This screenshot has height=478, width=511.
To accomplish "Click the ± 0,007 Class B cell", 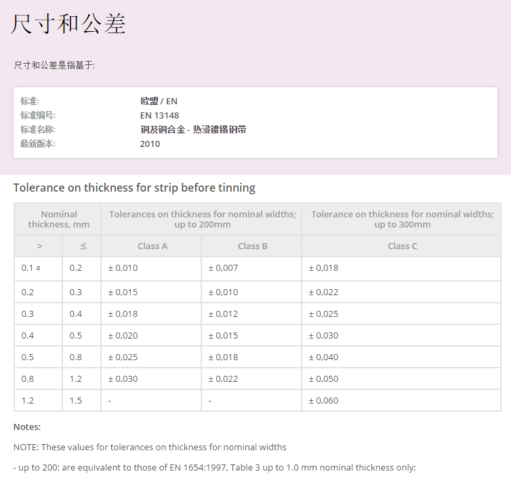I will [223, 268].
